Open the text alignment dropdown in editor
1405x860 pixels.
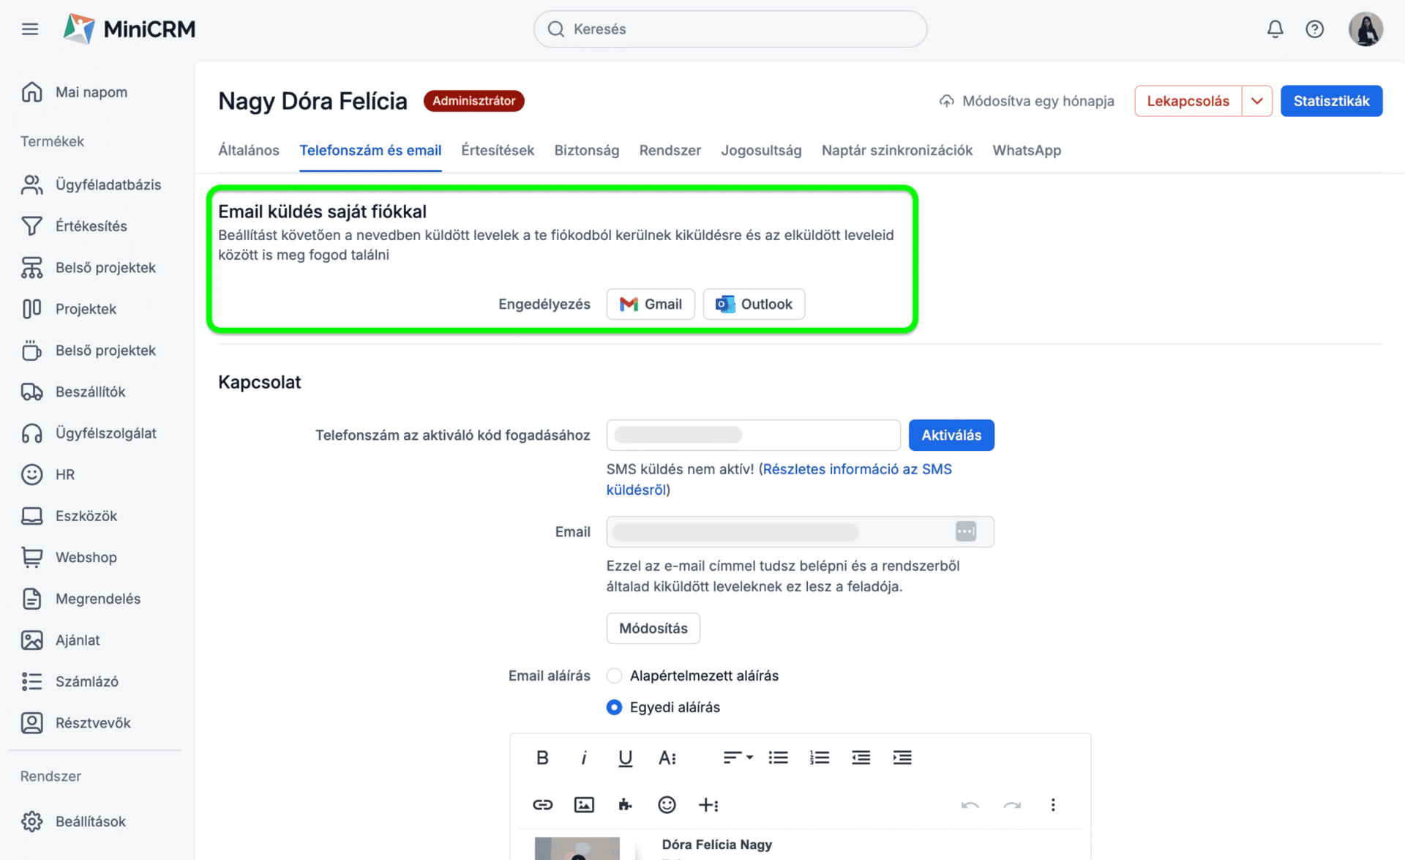click(x=738, y=758)
